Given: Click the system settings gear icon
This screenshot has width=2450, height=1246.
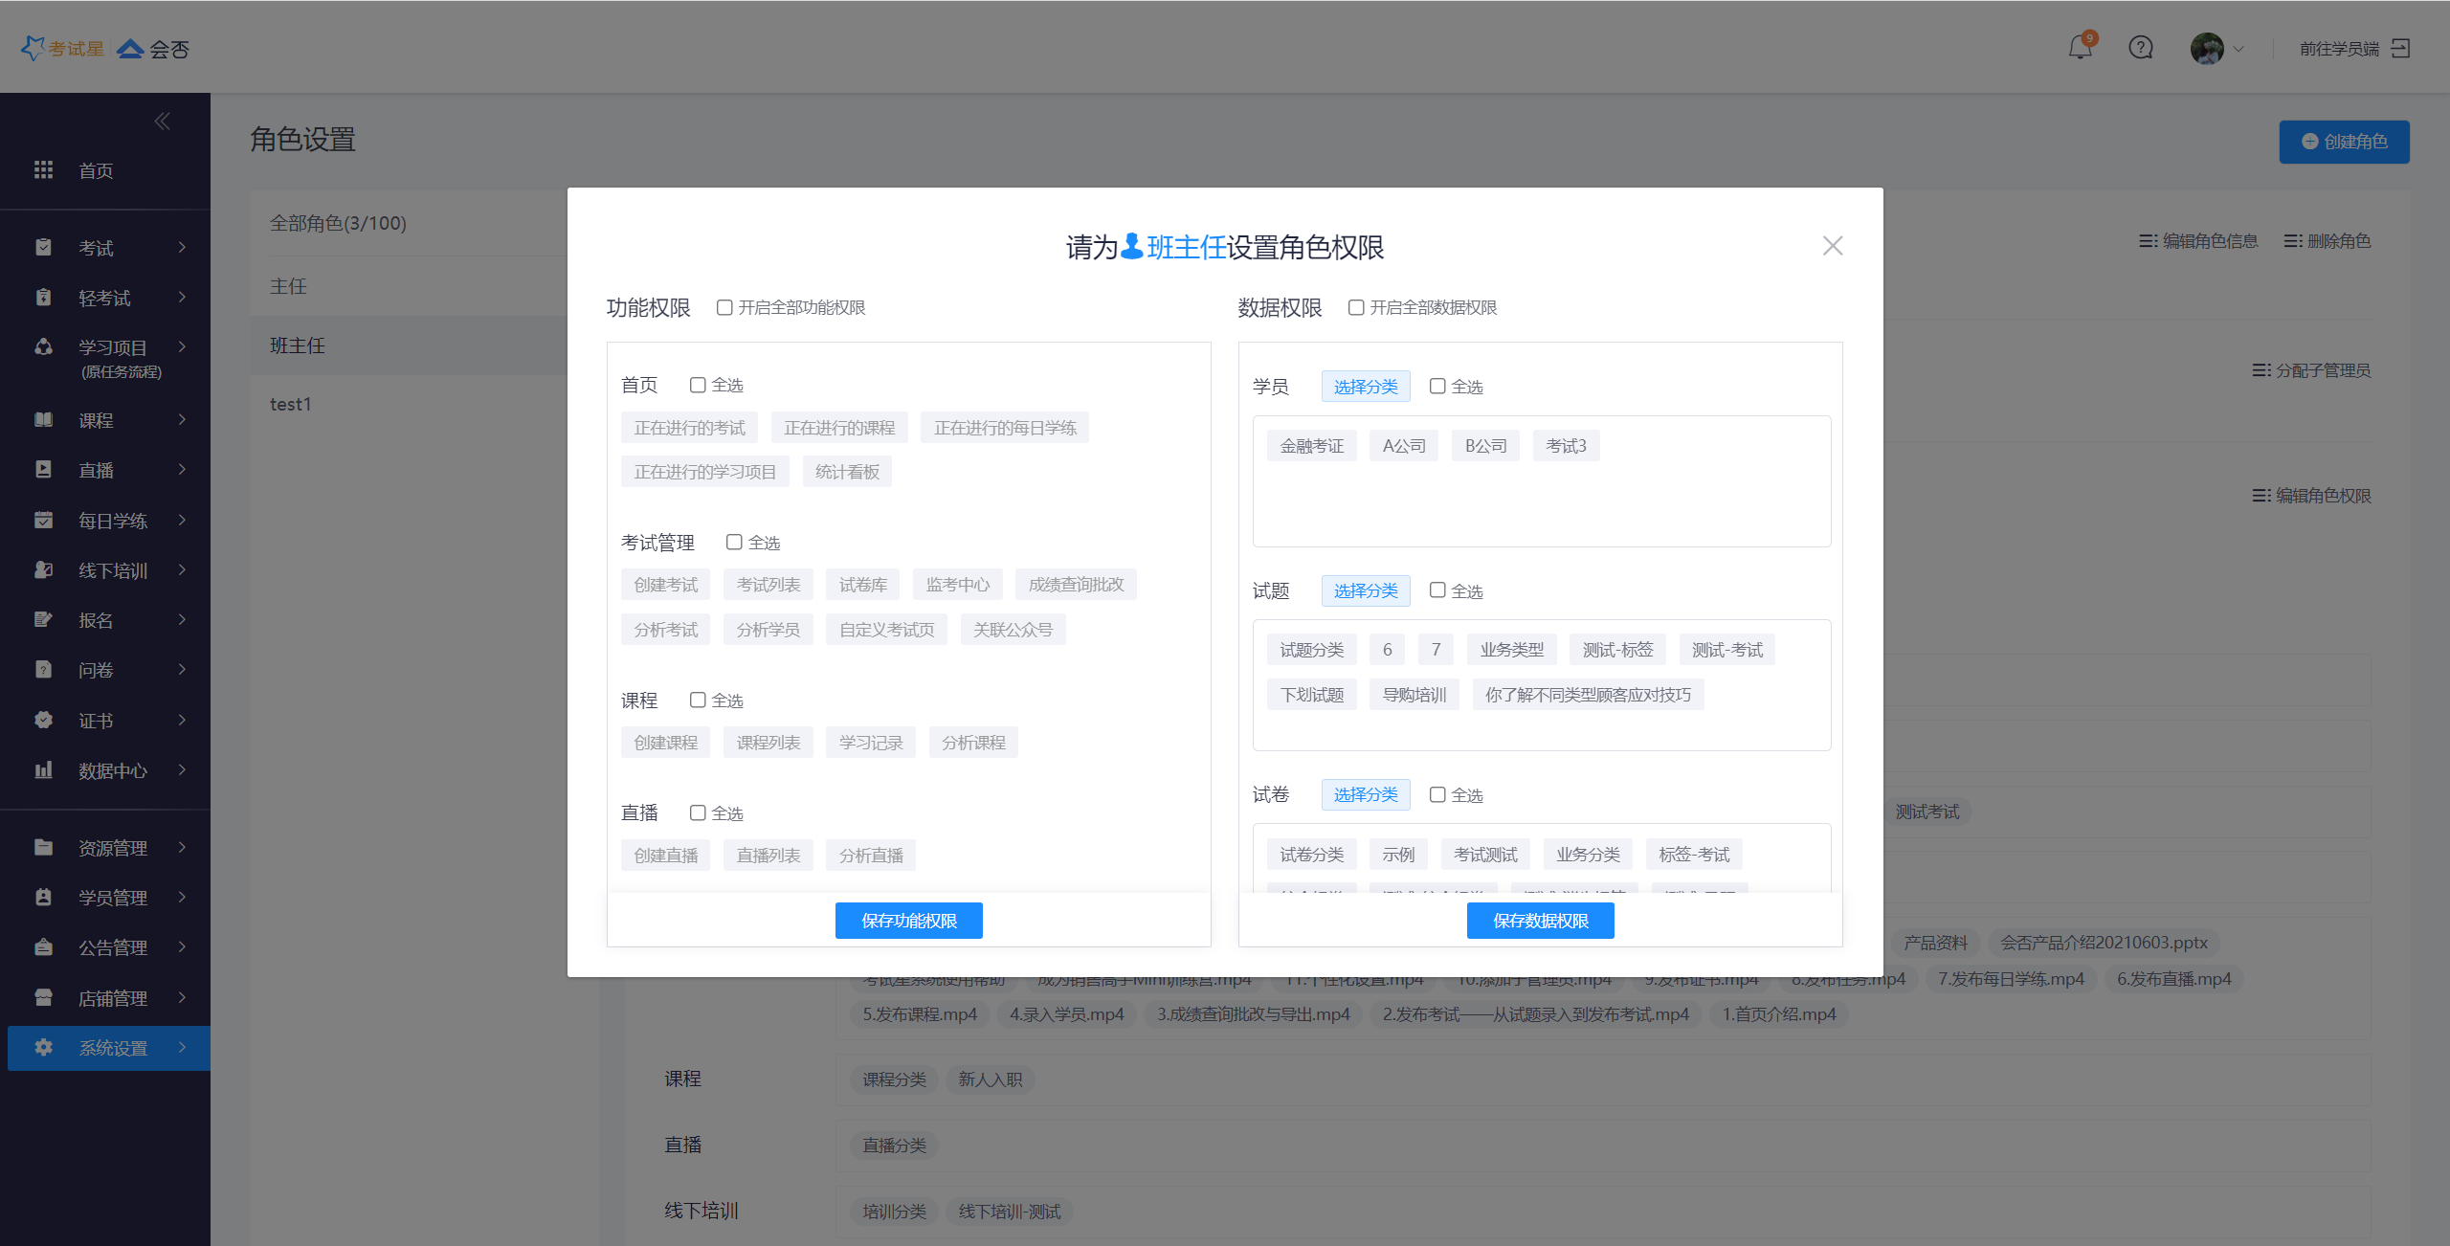Looking at the screenshot, I should [x=43, y=1048].
